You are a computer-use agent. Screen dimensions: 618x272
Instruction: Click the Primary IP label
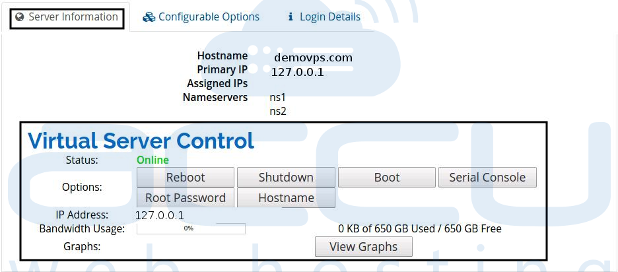(x=223, y=69)
